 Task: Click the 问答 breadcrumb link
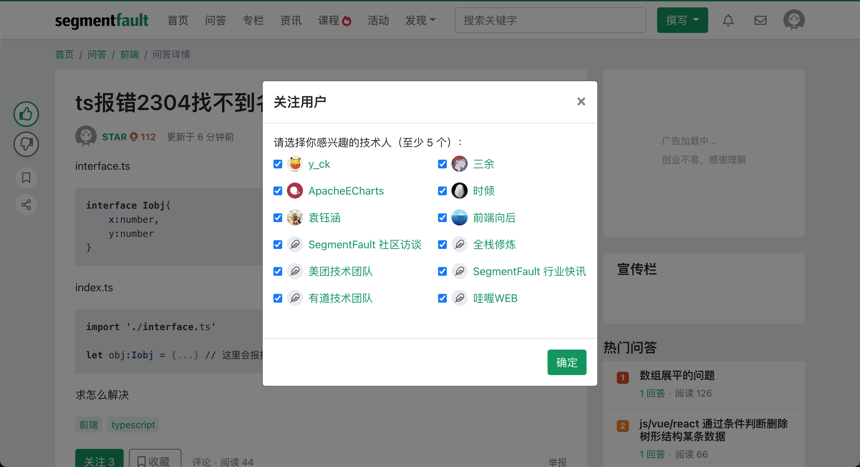tap(97, 54)
